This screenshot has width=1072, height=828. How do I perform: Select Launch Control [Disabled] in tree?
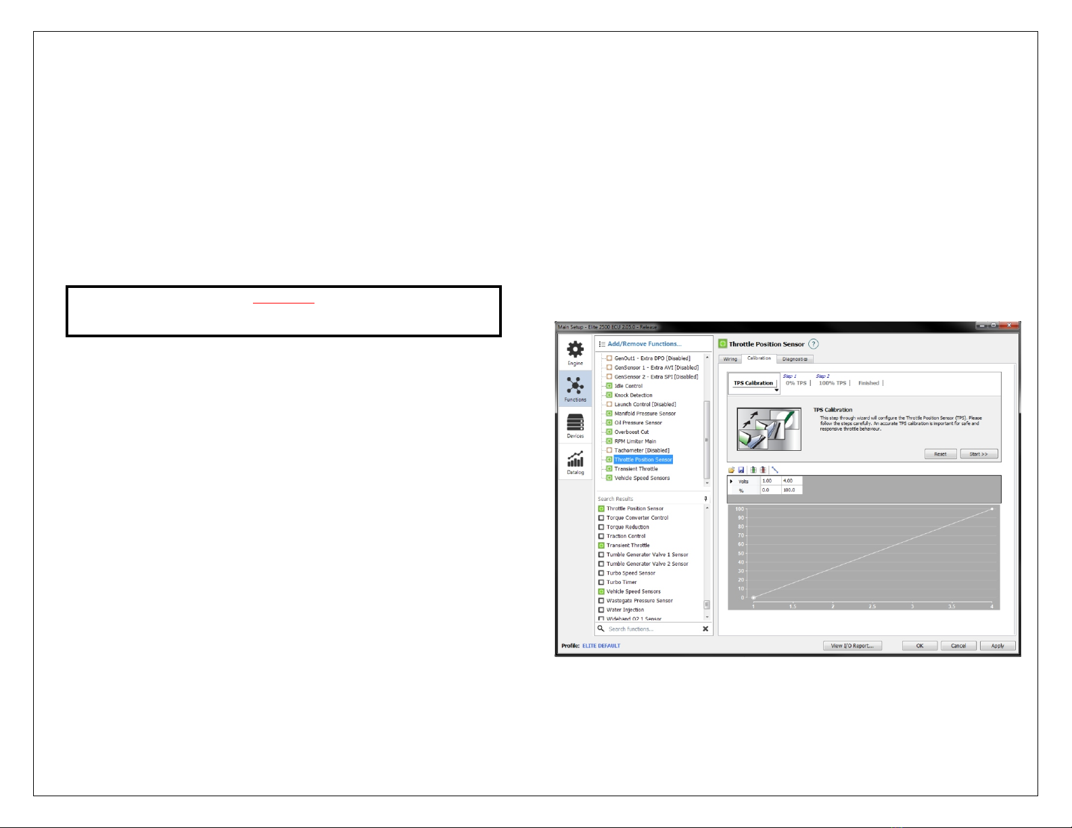click(x=645, y=404)
